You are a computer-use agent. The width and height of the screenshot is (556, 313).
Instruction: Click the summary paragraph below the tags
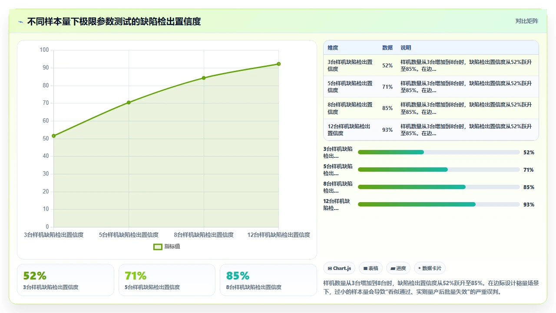(x=431, y=287)
